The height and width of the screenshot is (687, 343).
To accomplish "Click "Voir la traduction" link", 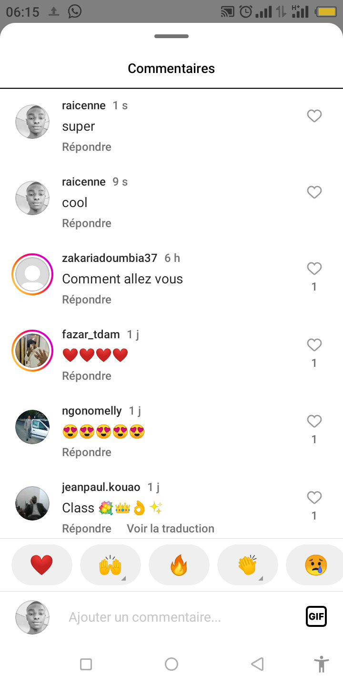I will tap(171, 529).
